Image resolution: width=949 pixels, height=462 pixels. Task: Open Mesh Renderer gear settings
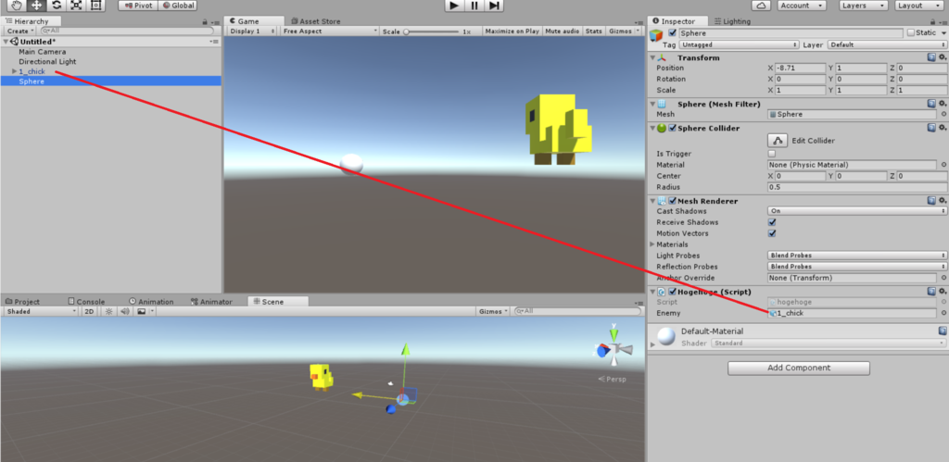point(943,200)
